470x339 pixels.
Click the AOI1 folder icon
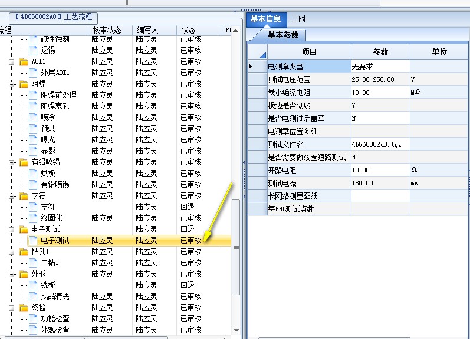[x=24, y=62]
